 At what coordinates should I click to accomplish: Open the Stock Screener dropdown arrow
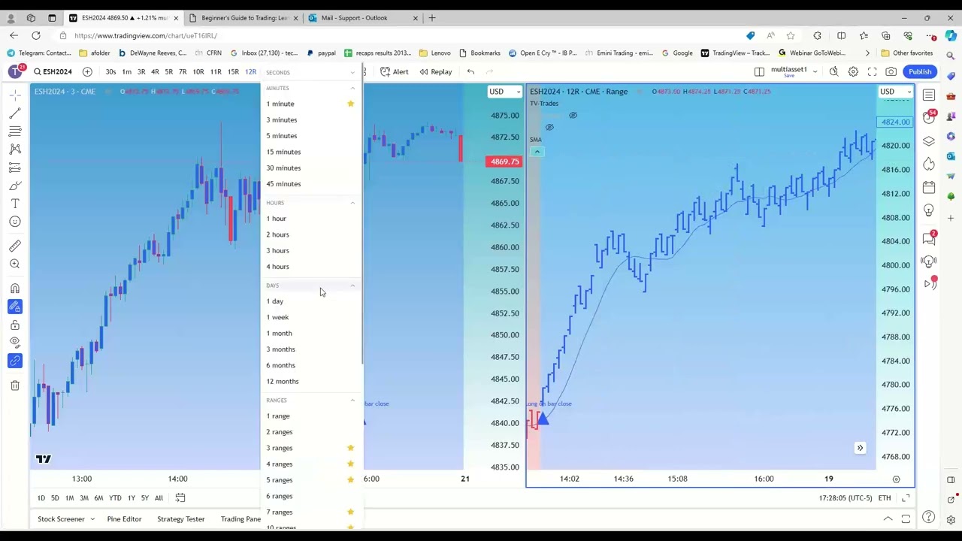[92, 519]
